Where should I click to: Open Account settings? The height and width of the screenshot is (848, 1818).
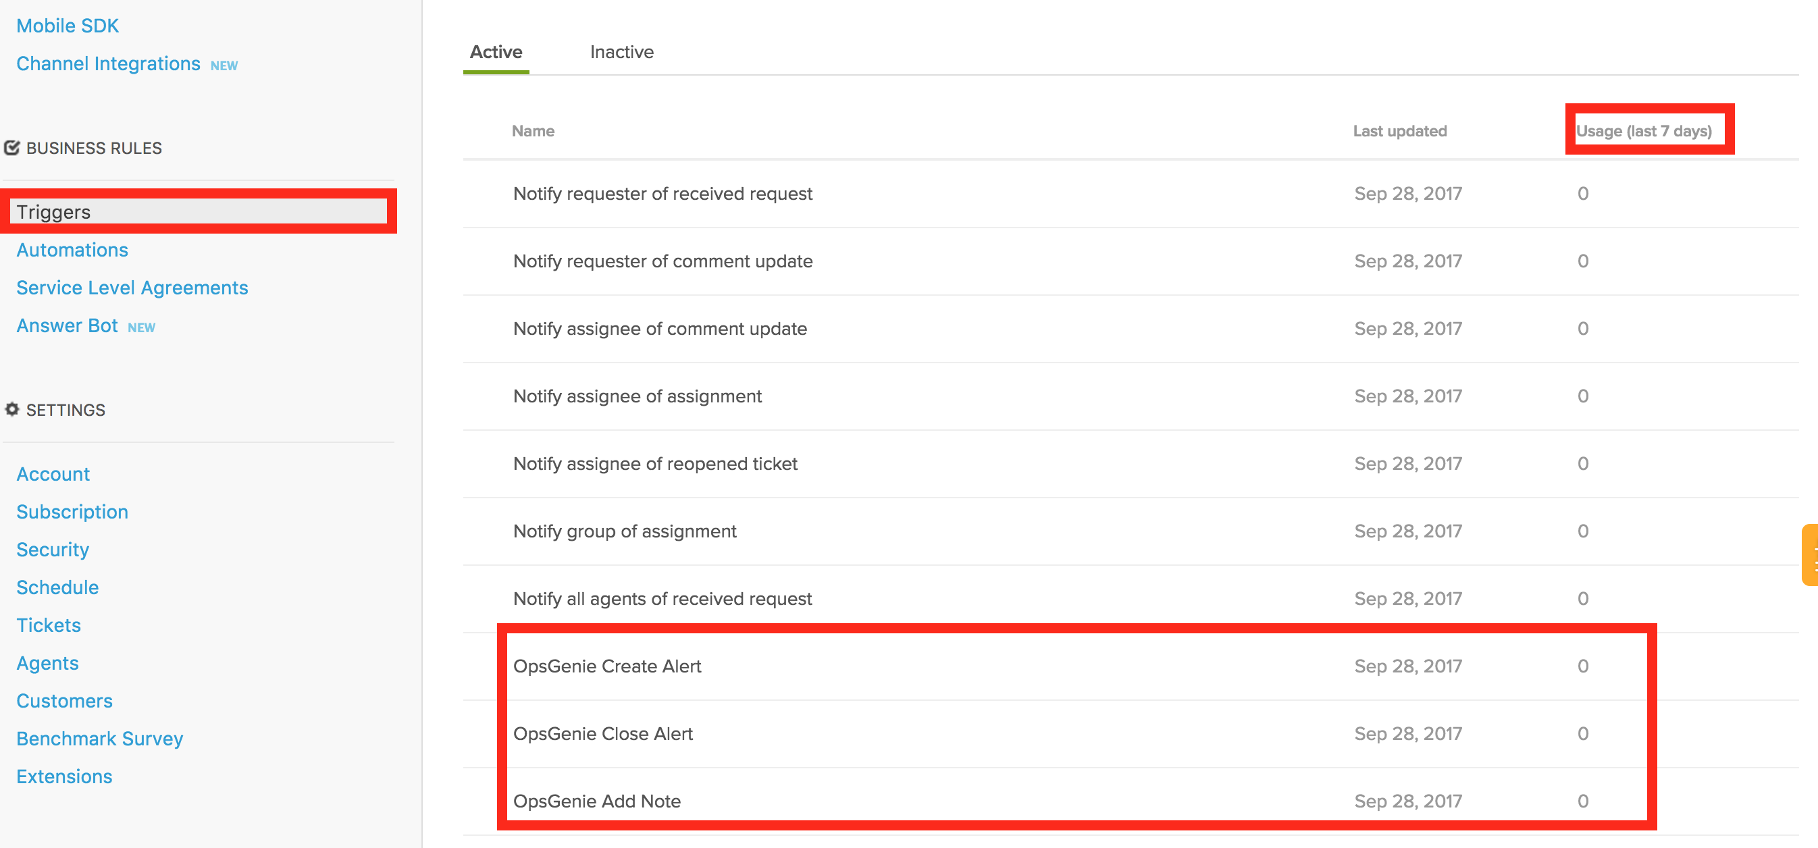coord(52,473)
